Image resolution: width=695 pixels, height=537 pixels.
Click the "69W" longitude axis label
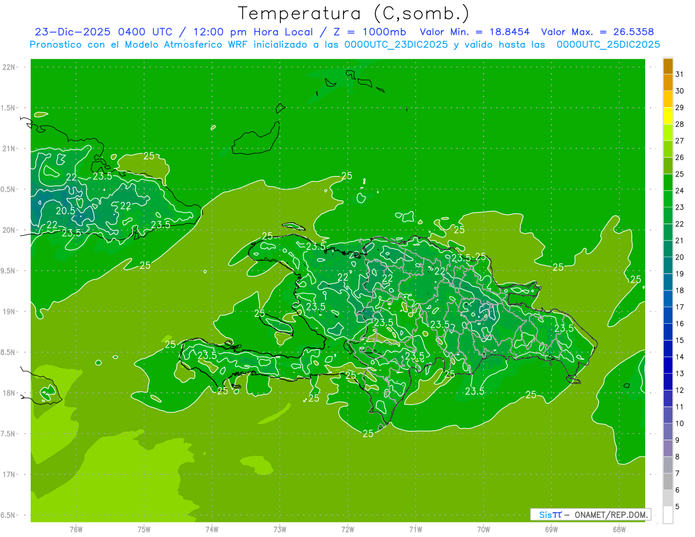[551, 529]
